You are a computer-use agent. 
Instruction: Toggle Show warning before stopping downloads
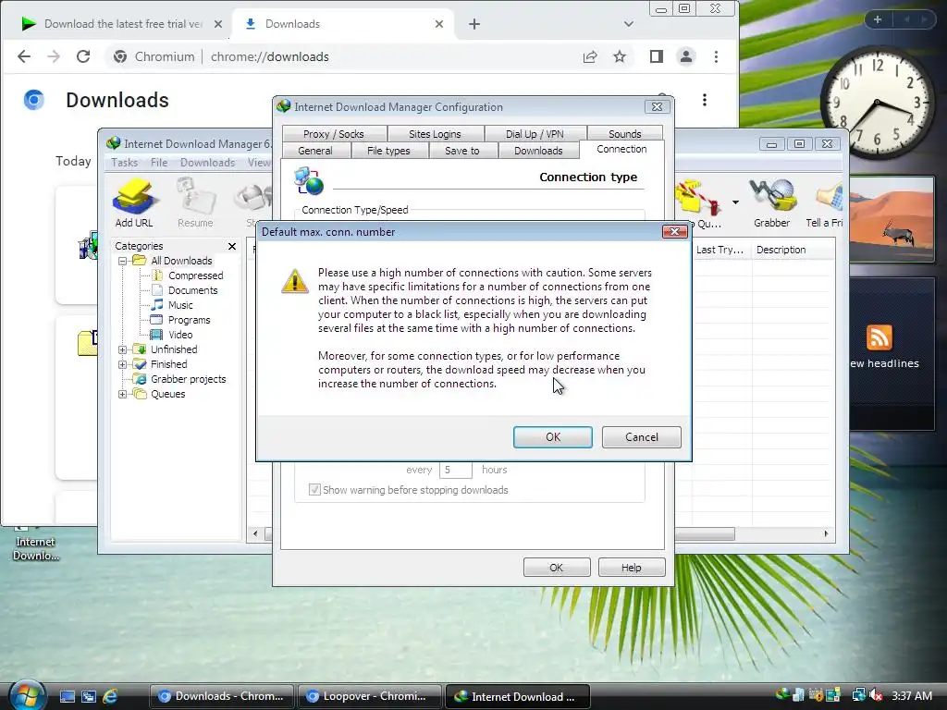tap(314, 490)
